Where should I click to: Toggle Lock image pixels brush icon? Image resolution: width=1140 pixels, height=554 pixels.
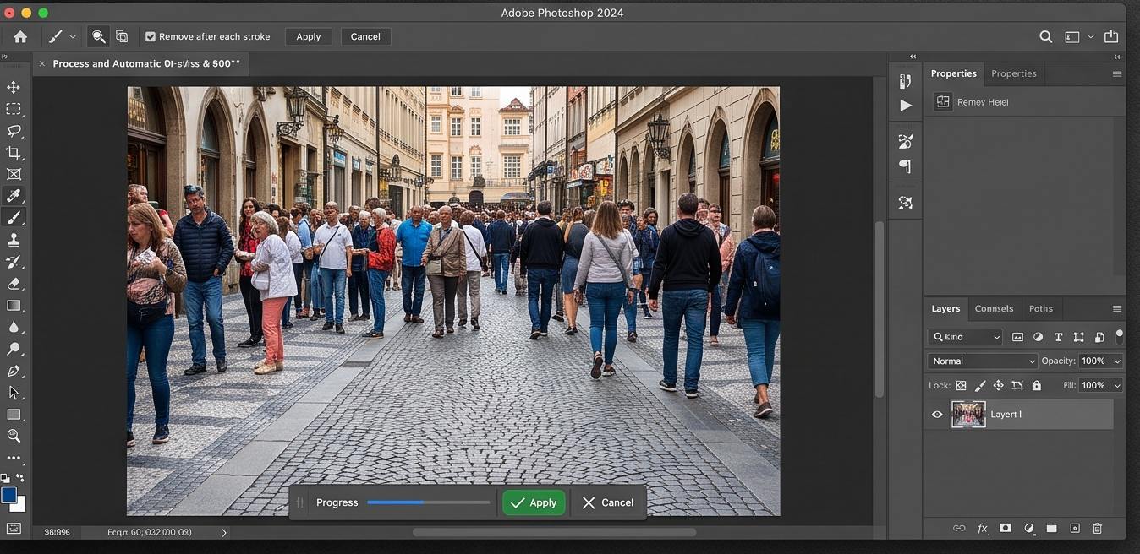click(980, 385)
